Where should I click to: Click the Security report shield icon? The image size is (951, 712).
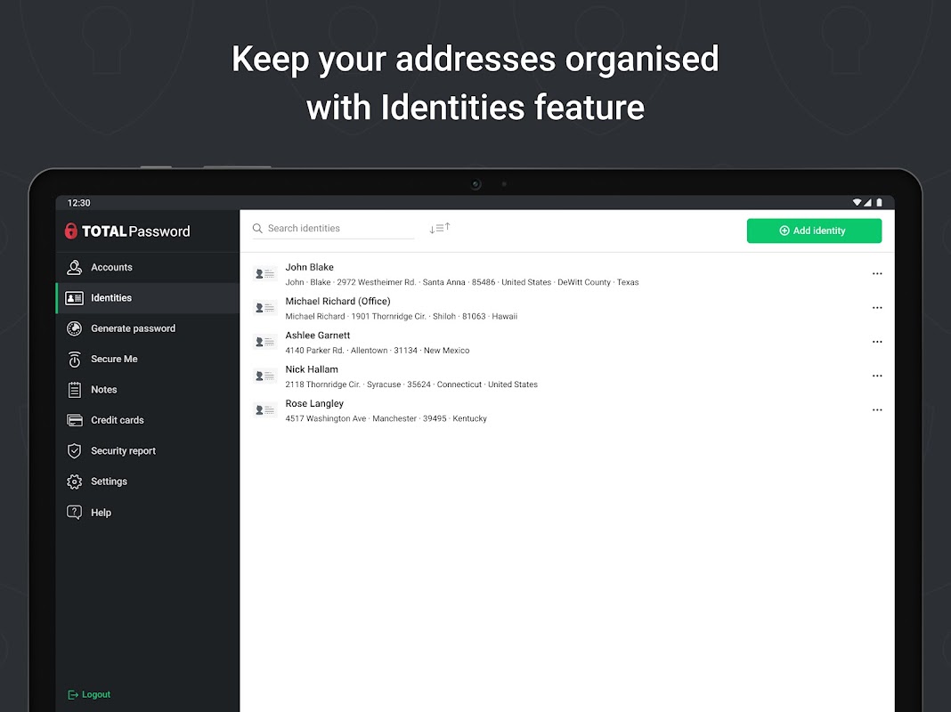pyautogui.click(x=74, y=451)
